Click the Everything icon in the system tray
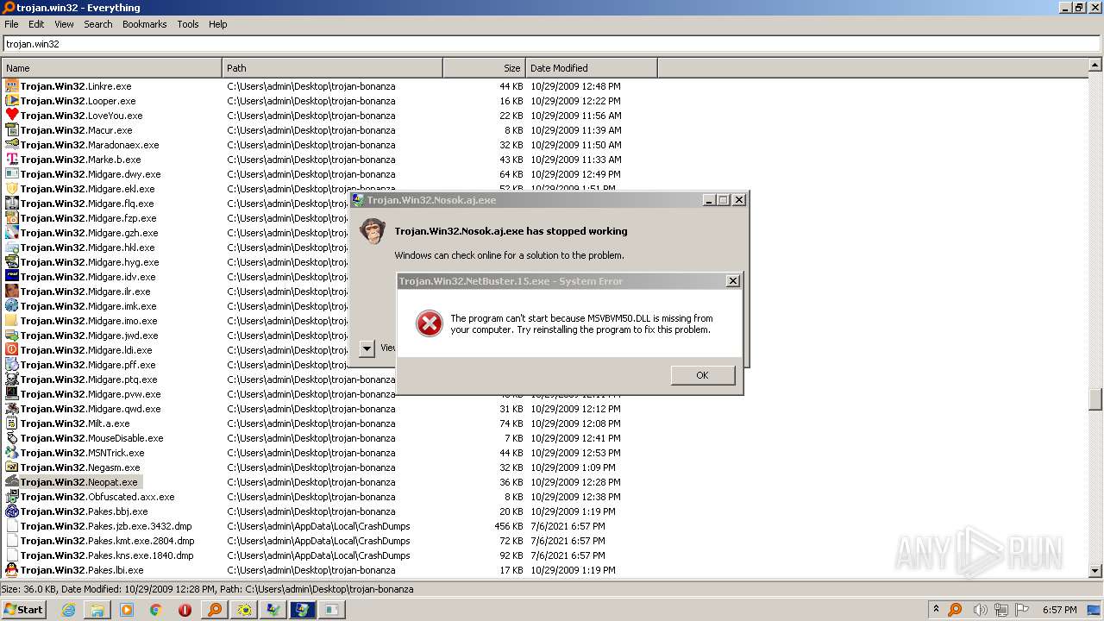1104x621 pixels. [x=956, y=610]
